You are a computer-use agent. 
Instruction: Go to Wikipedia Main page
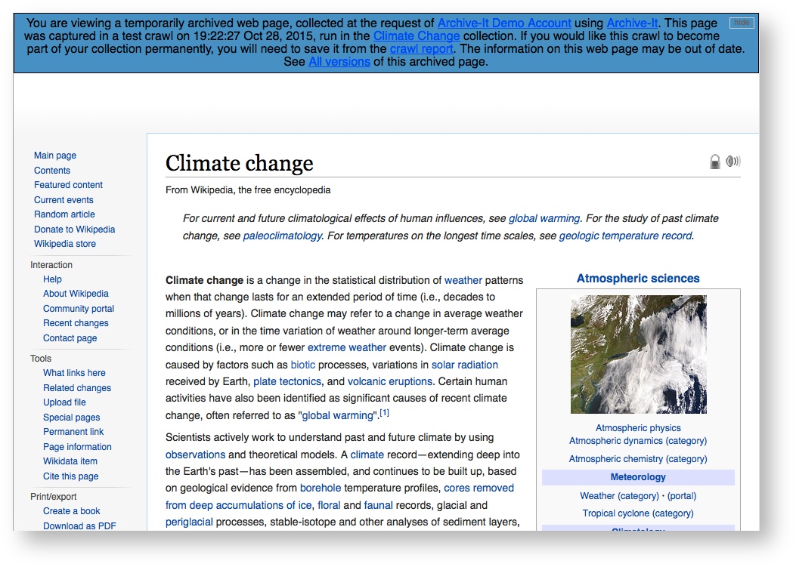[55, 156]
